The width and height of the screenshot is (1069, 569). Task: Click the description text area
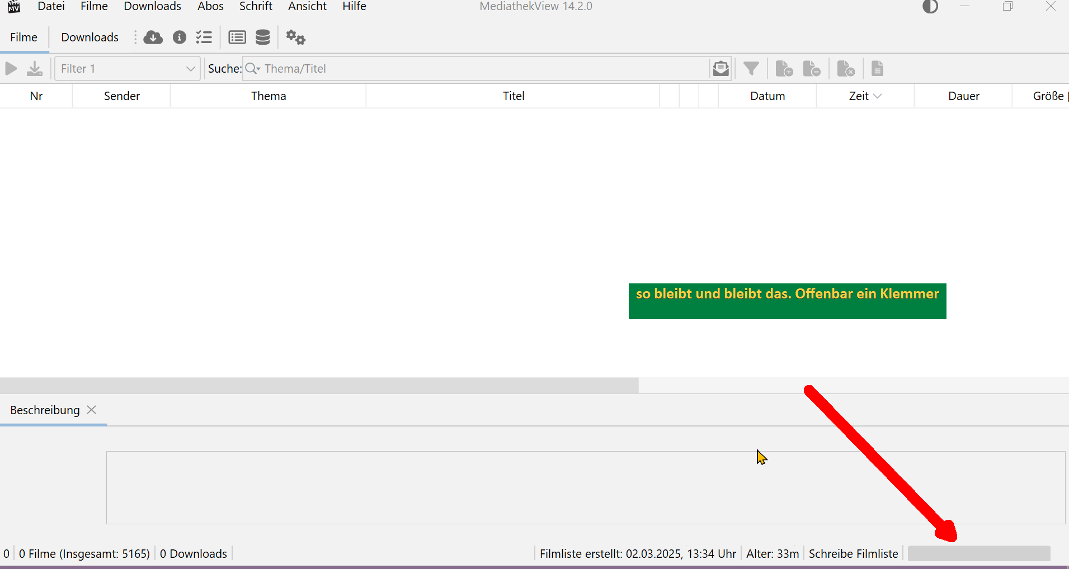point(586,487)
